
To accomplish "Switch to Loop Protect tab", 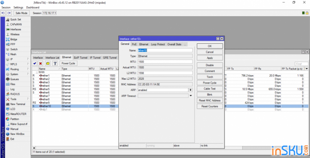I will coord(158,44).
